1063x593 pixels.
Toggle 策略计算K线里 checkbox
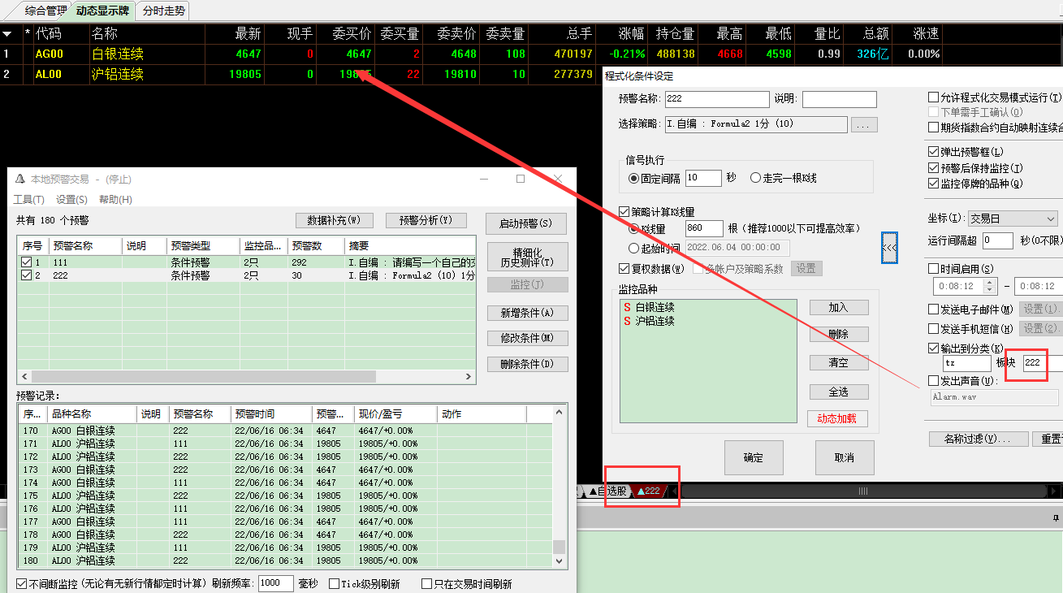[x=624, y=212]
